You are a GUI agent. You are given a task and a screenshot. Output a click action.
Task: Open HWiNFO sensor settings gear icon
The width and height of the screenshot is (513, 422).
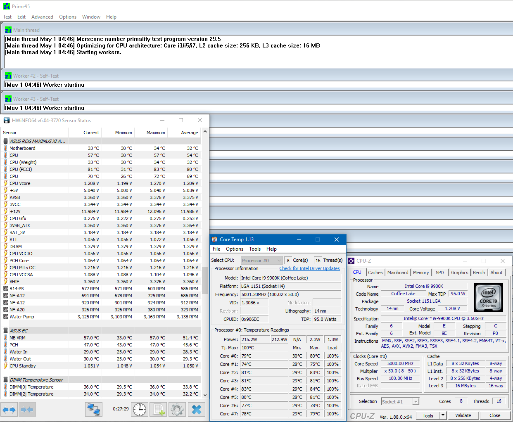[177, 410]
